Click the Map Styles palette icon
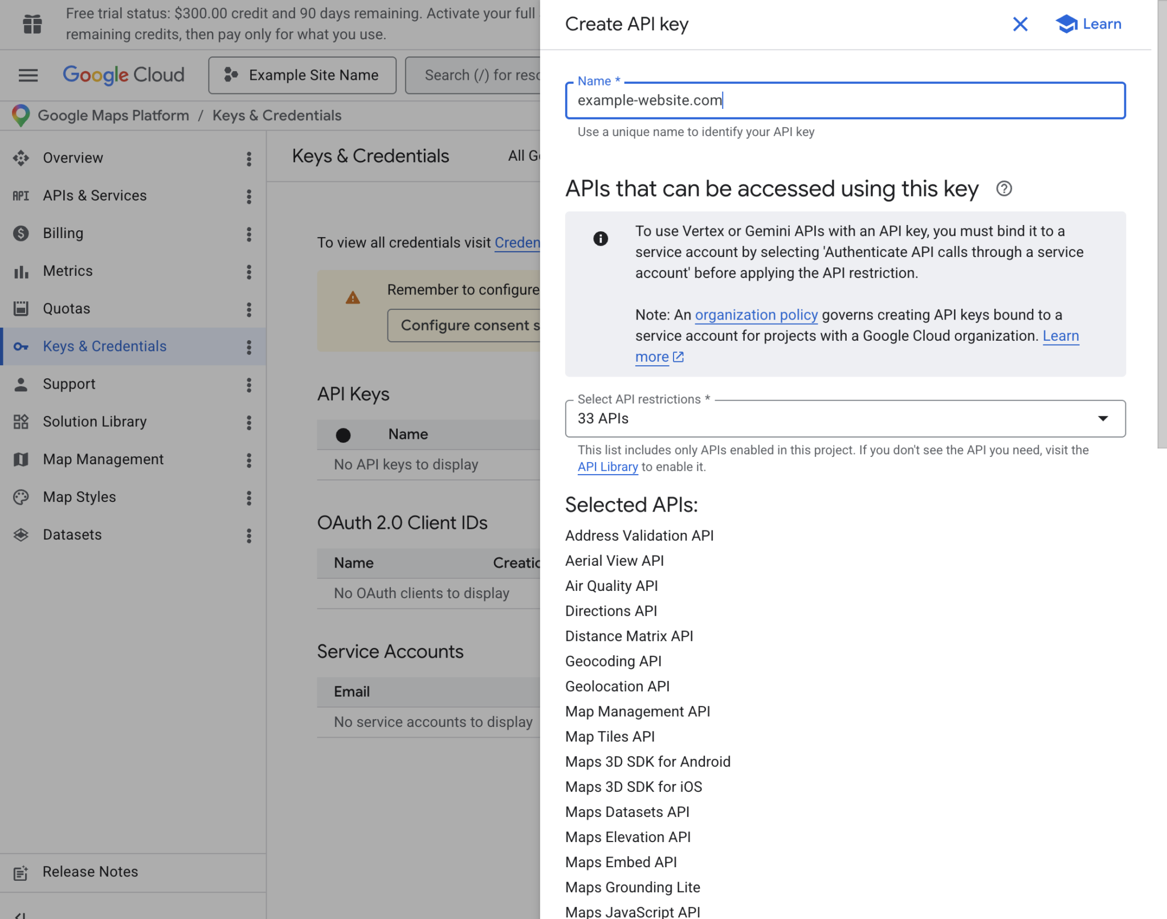The height and width of the screenshot is (919, 1167). tap(21, 497)
